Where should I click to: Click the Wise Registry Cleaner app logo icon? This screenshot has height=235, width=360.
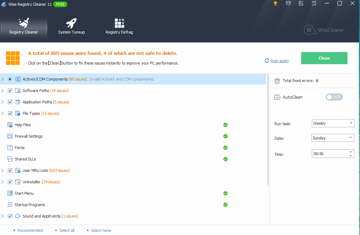coord(4,4)
